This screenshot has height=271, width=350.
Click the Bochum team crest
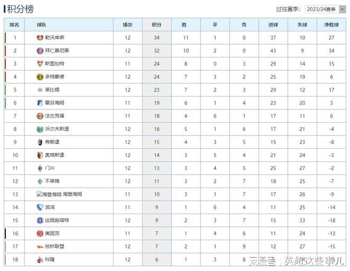click(40, 207)
